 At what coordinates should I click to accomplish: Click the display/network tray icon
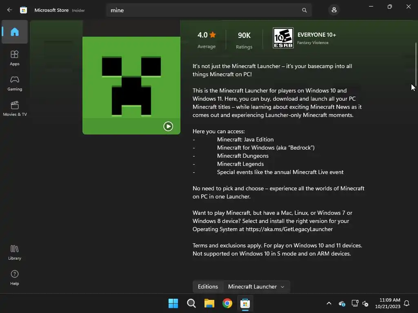pos(355,303)
